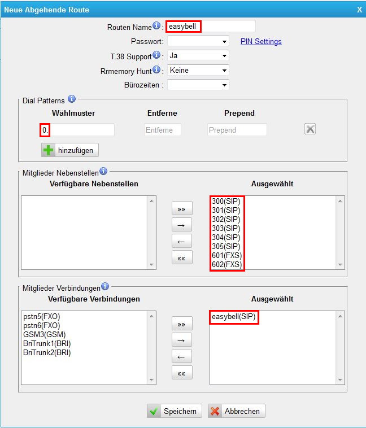
Task: Click Mitglieder Verbindungen info icon
Action: 104,286
